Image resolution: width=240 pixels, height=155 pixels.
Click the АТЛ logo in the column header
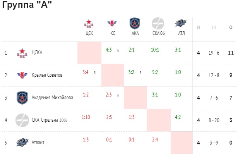click(181, 23)
